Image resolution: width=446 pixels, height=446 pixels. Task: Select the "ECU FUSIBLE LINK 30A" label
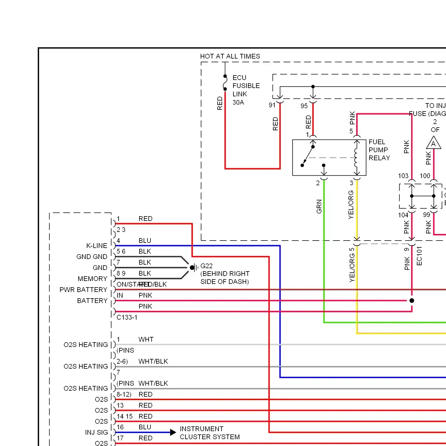pyautogui.click(x=246, y=90)
